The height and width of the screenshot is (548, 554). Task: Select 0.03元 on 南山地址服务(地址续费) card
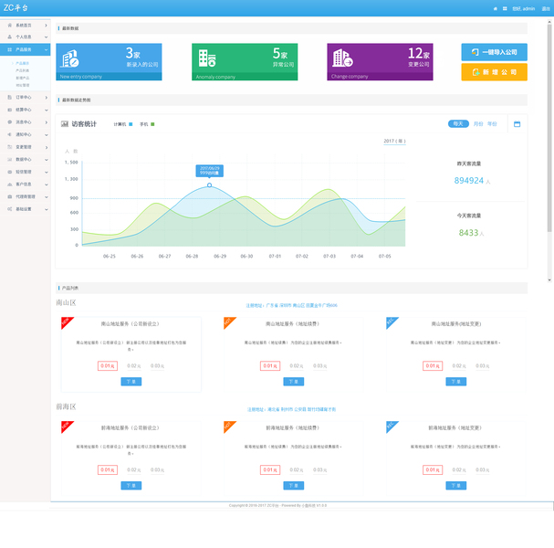coord(319,366)
